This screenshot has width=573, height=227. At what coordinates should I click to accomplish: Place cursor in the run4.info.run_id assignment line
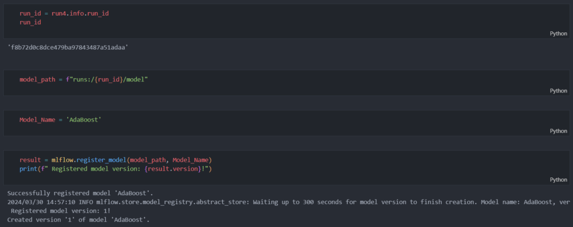(64, 13)
